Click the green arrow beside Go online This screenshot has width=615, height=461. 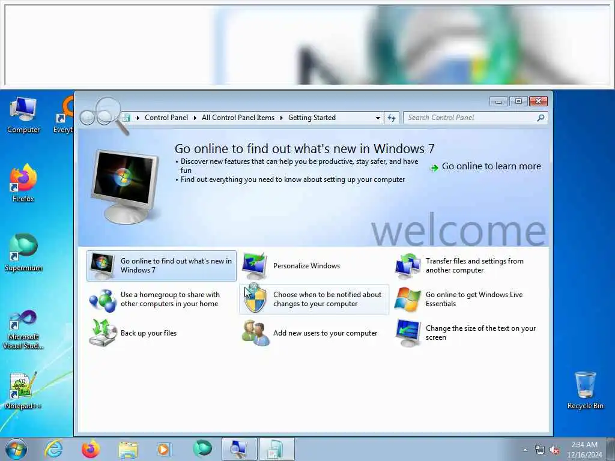click(434, 168)
